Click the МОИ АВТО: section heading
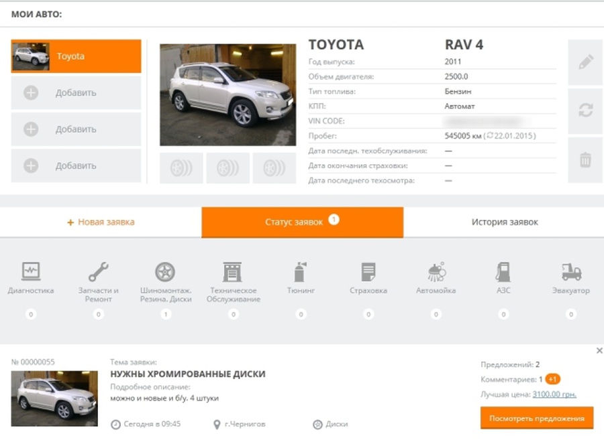604x442 pixels. [36, 14]
